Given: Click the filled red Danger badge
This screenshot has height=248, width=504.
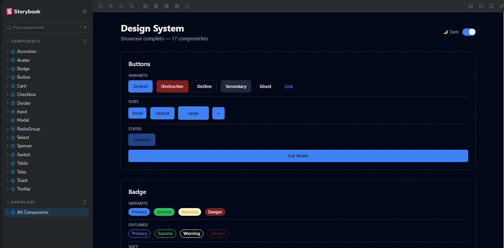Looking at the screenshot, I should (x=215, y=212).
